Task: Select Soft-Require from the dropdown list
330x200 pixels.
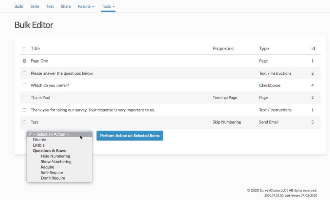Action: pyautogui.click(x=52, y=172)
